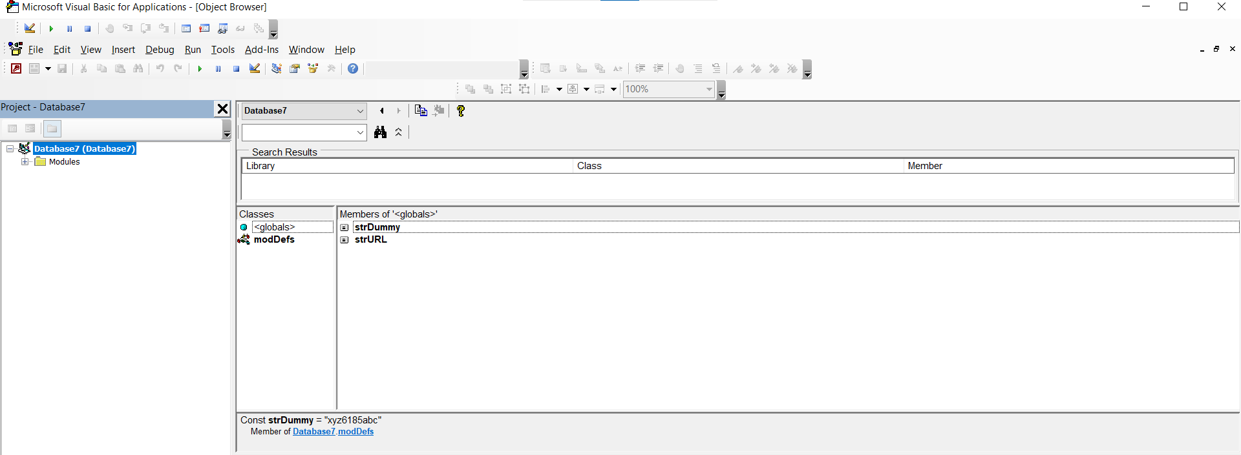Image resolution: width=1241 pixels, height=455 pixels.
Task: Follow the modDefs link in the details pane
Action: 355,432
